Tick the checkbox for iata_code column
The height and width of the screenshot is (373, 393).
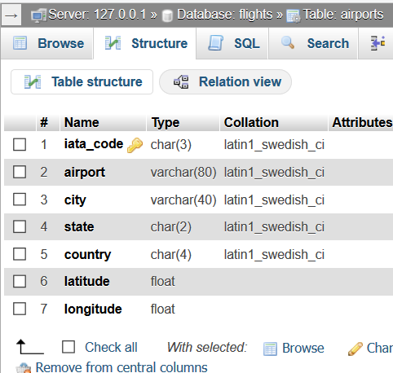coord(20,144)
